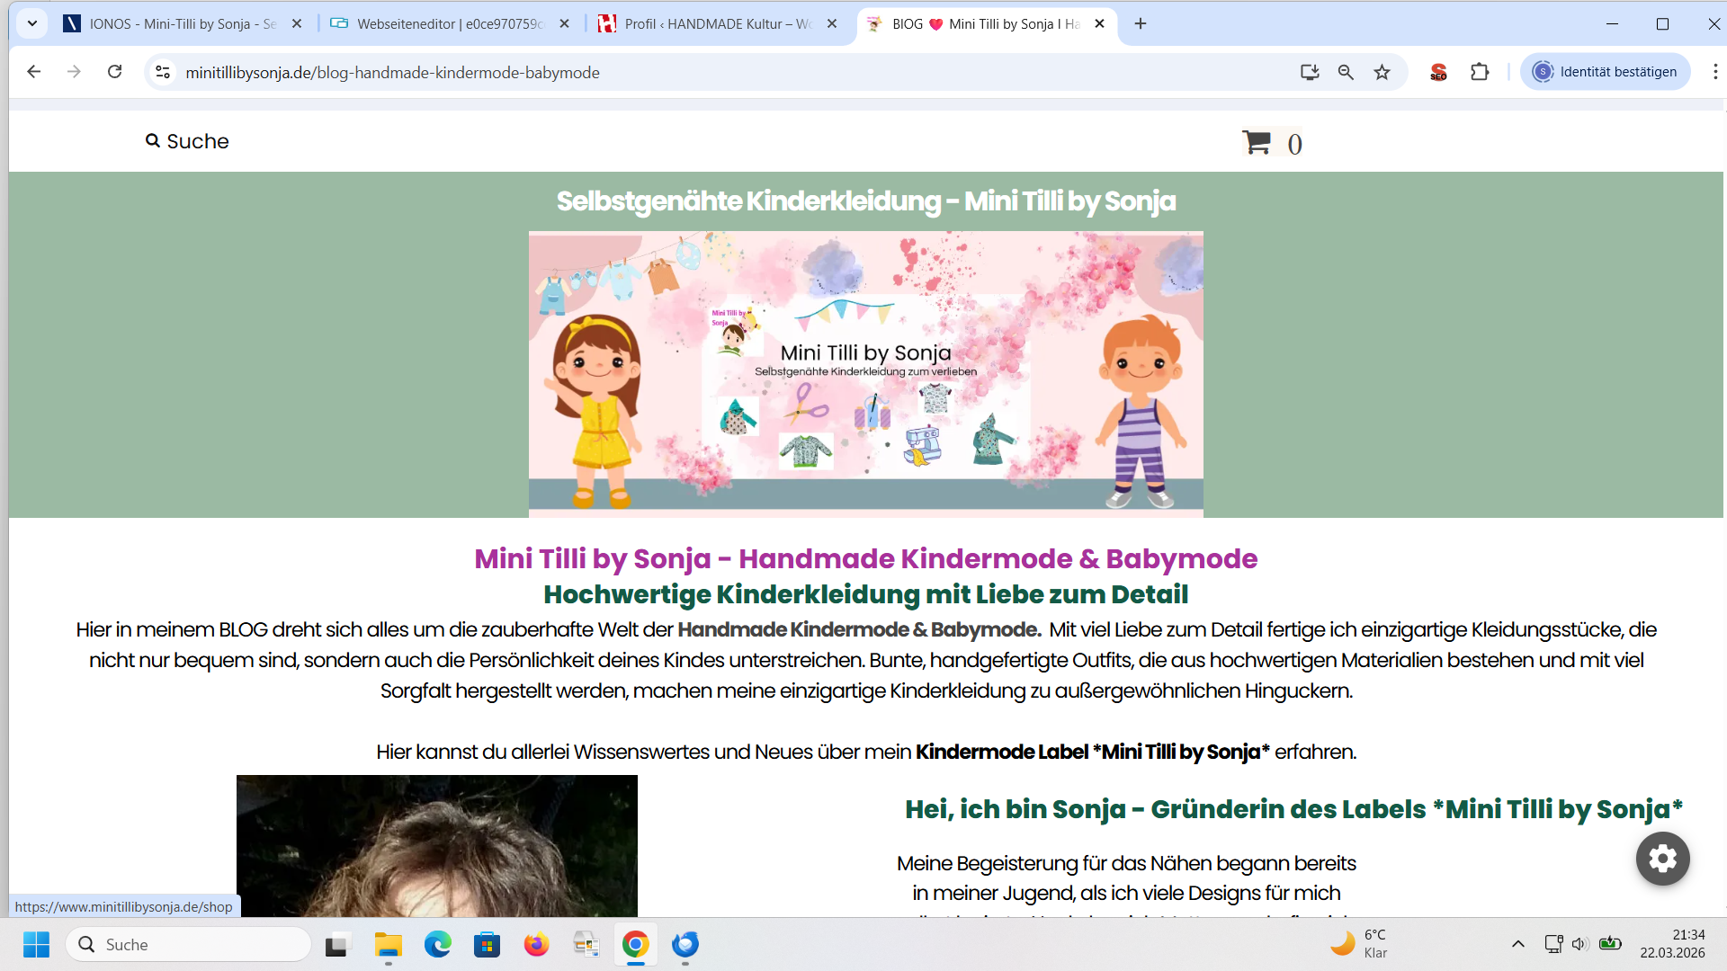Screen dimensions: 1727x971
Task: Click the Suche search link on page
Action: [187, 141]
